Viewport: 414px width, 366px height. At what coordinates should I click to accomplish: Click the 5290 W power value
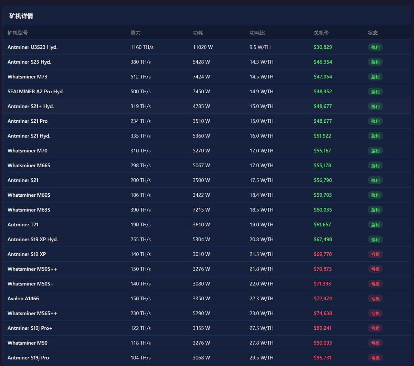click(x=201, y=313)
